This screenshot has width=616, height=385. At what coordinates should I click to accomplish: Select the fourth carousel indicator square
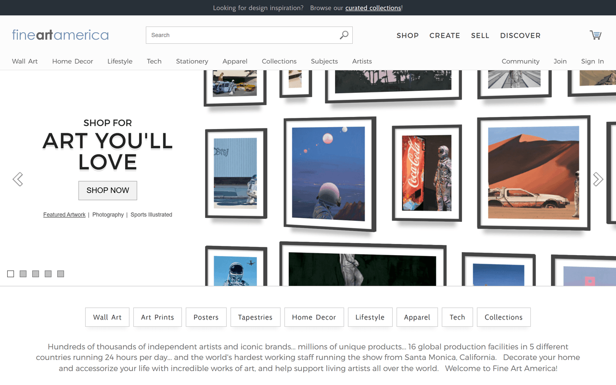[48, 274]
